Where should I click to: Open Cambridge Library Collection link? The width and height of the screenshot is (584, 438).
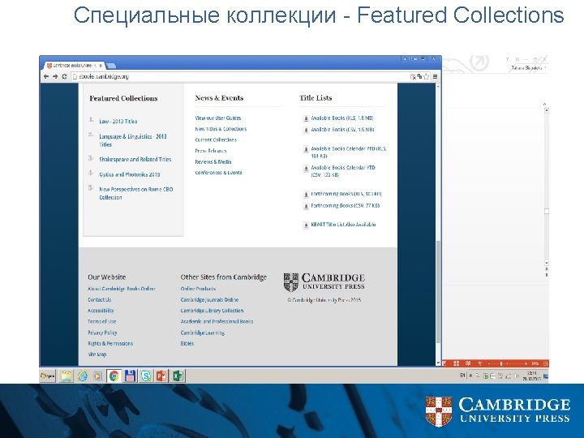pyautogui.click(x=212, y=311)
